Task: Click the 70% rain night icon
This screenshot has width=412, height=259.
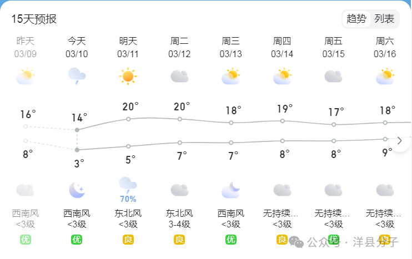Action: tap(128, 190)
